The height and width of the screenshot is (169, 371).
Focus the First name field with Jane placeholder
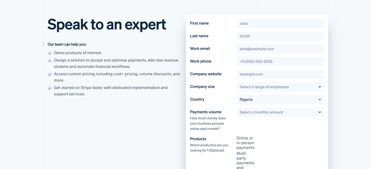pos(280,24)
